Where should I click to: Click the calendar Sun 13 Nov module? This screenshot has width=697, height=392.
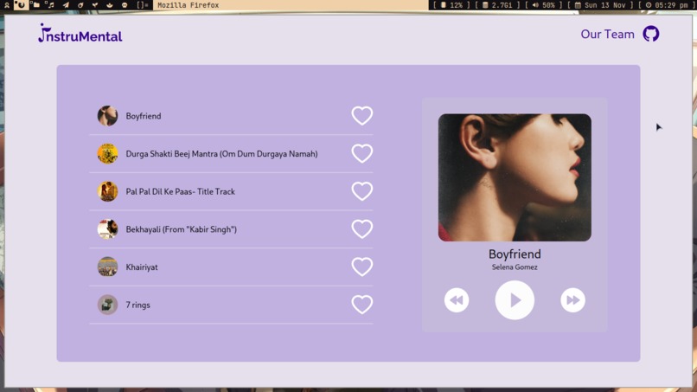pyautogui.click(x=600, y=5)
